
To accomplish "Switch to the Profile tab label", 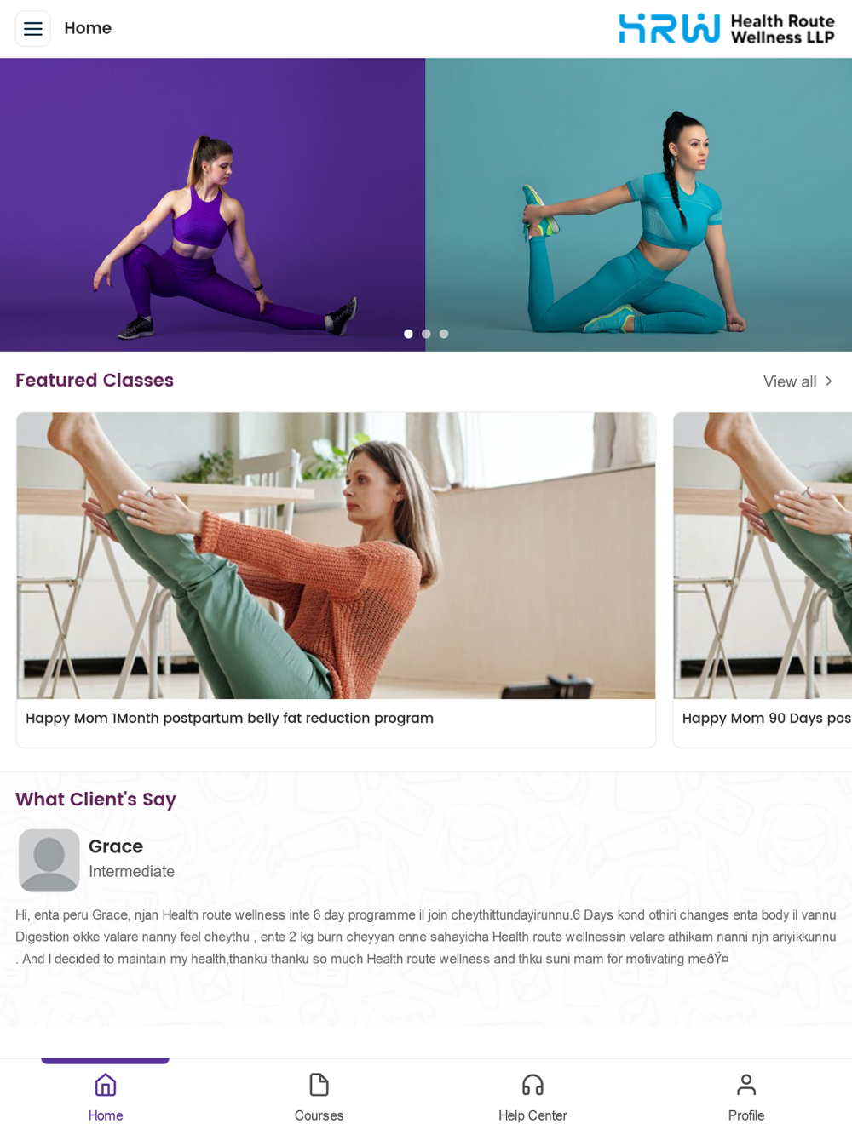I will (746, 1115).
